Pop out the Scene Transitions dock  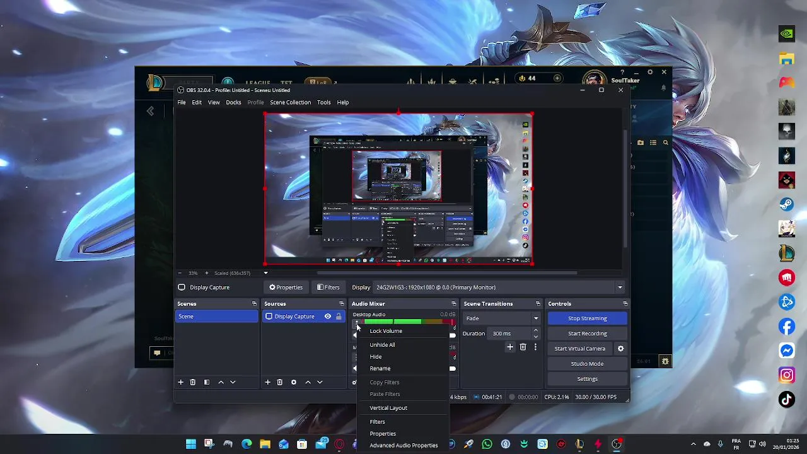coord(538,304)
